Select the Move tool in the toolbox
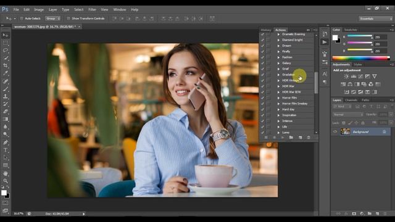This screenshot has height=222, width=395. 6,36
